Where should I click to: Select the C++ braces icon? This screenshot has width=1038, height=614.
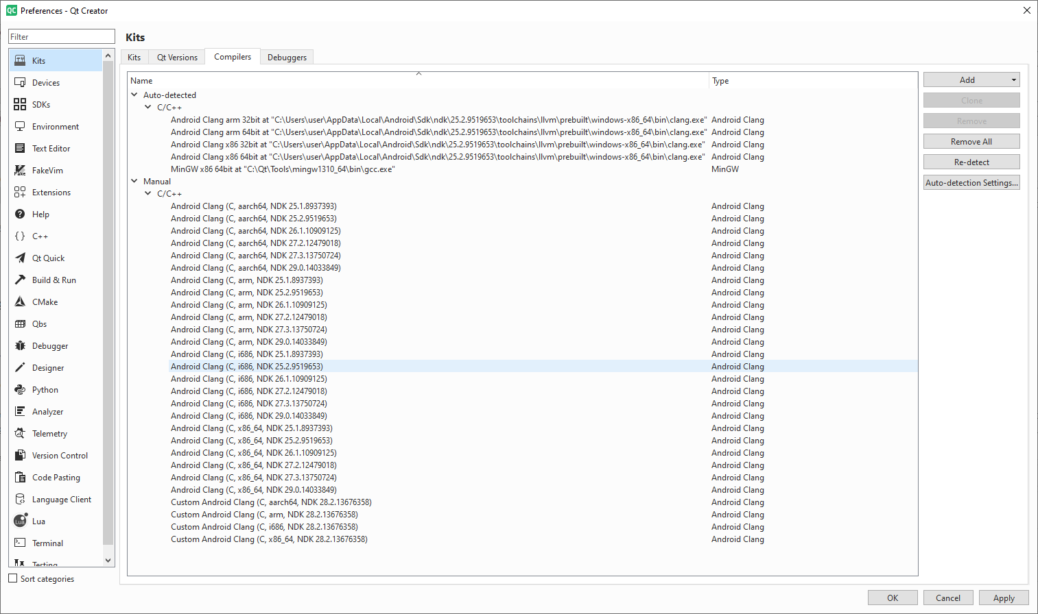(20, 236)
